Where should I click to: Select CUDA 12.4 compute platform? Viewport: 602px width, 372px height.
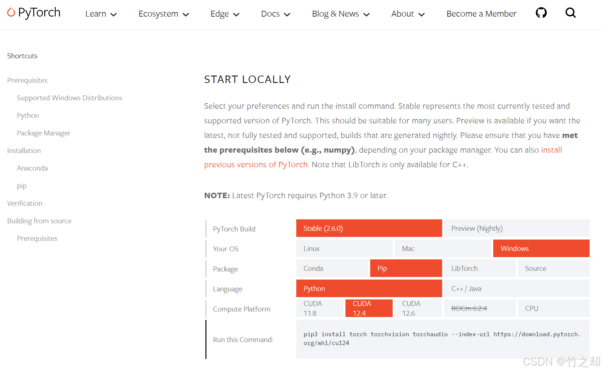(369, 308)
